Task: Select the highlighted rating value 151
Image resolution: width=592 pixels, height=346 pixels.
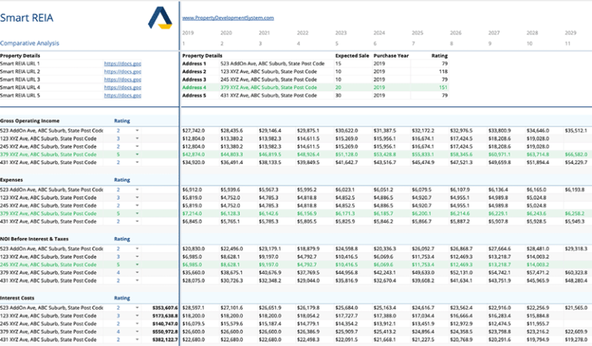Action: pyautogui.click(x=443, y=88)
